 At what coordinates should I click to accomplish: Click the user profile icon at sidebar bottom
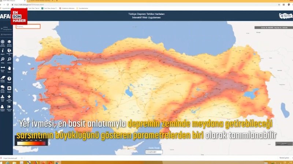[x=3, y=106]
